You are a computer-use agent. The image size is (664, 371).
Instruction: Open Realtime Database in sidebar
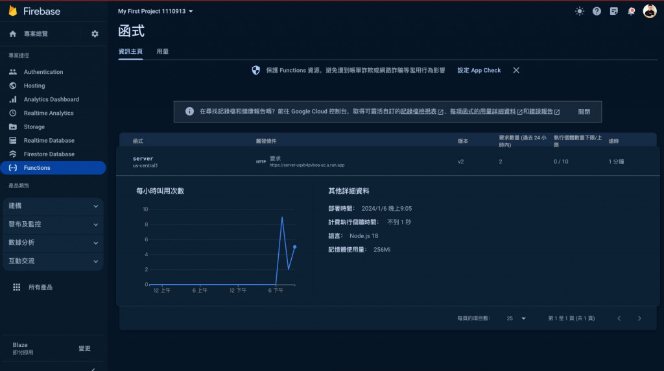(x=49, y=140)
